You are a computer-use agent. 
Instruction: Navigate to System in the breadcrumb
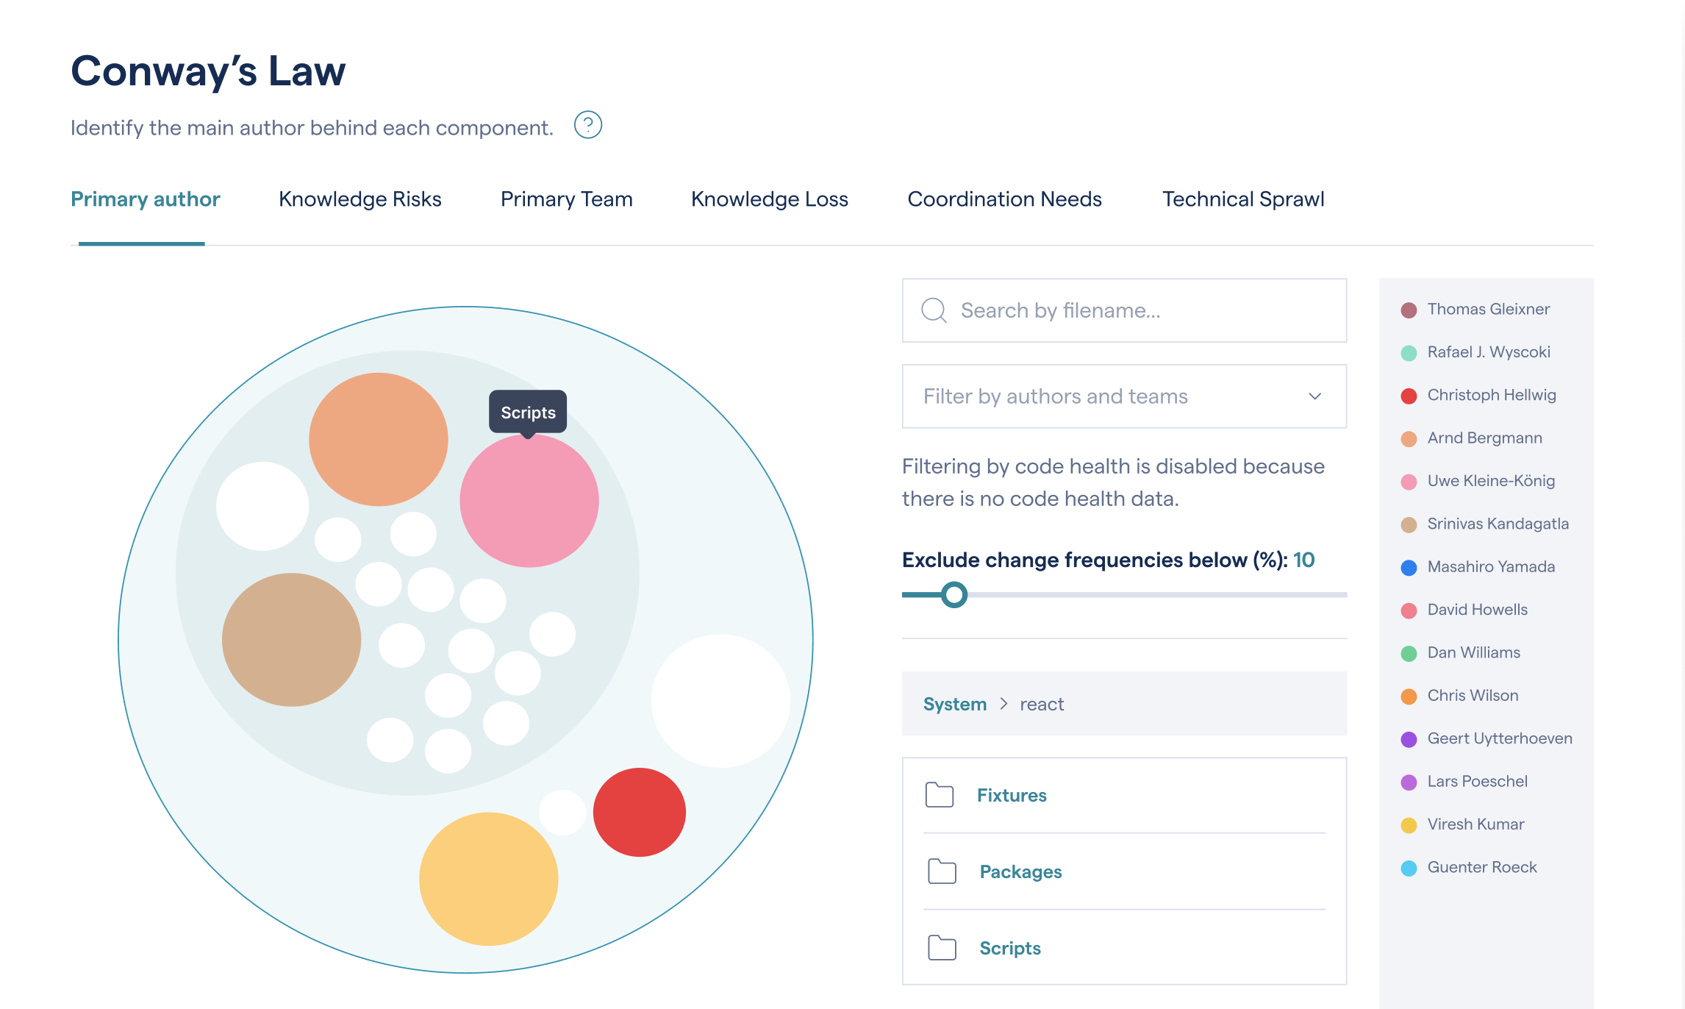click(x=954, y=704)
